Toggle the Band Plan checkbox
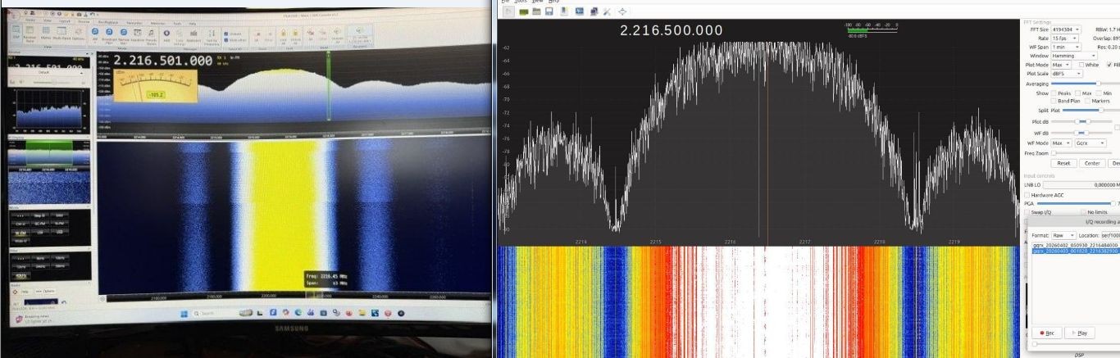This screenshot has height=358, width=1120. (x=1054, y=101)
